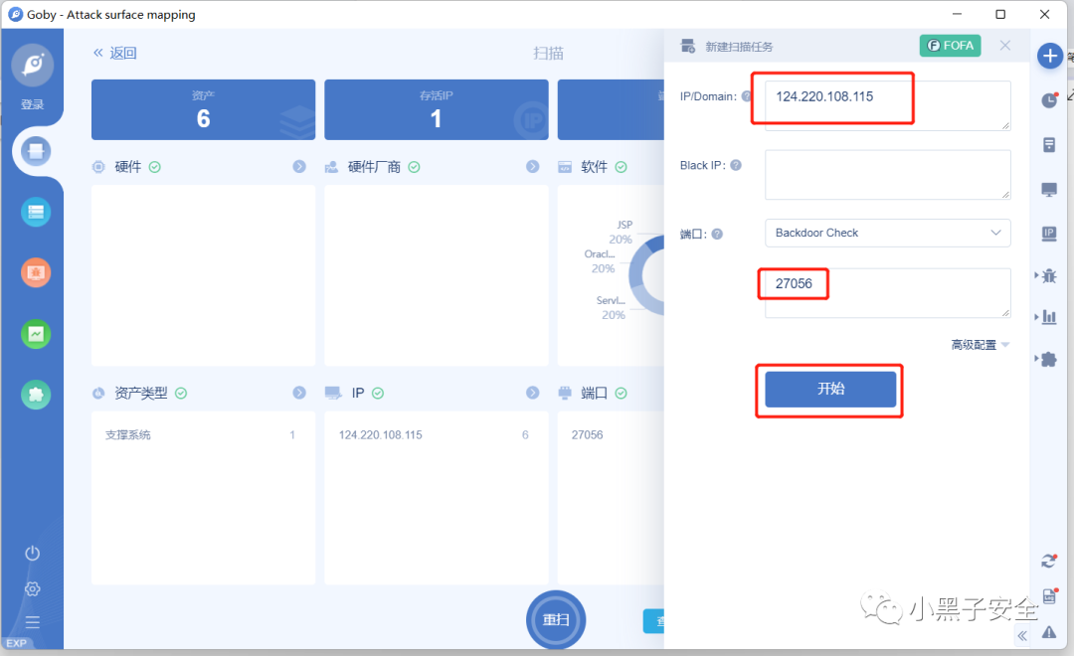Viewport: 1074px width, 656px height.
Task: Click the blue plus new-scan icon
Action: (x=1049, y=56)
